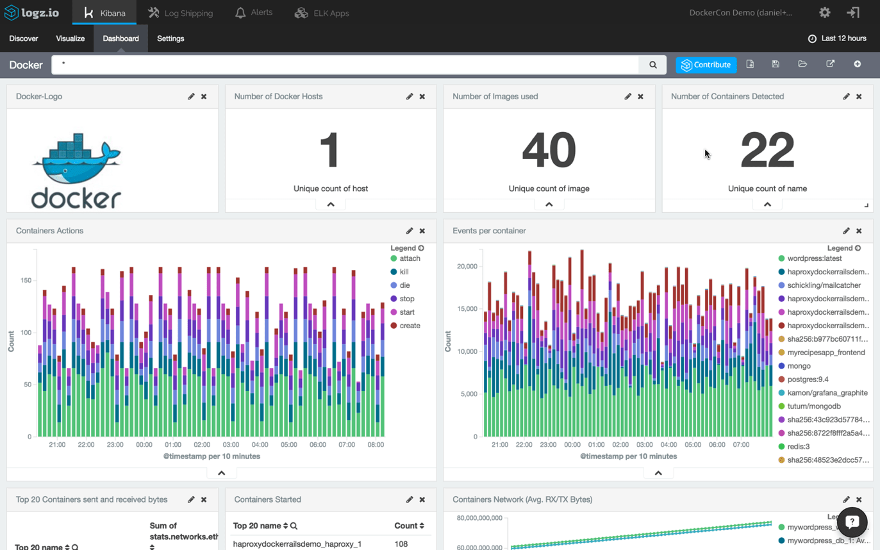880x550 pixels.
Task: Collapse the Containers Actions panel
Action: click(222, 472)
